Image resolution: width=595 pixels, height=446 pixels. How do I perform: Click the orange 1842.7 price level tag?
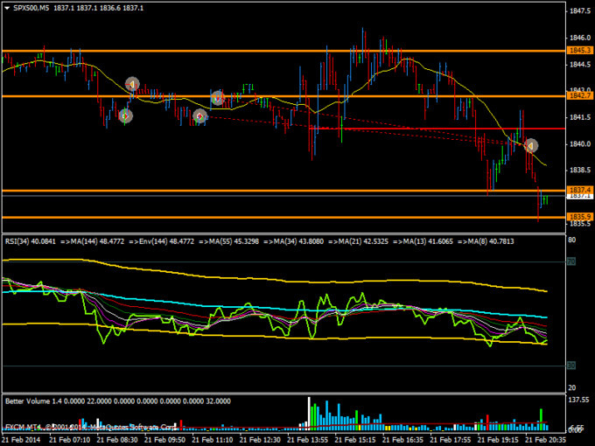pyautogui.click(x=575, y=96)
